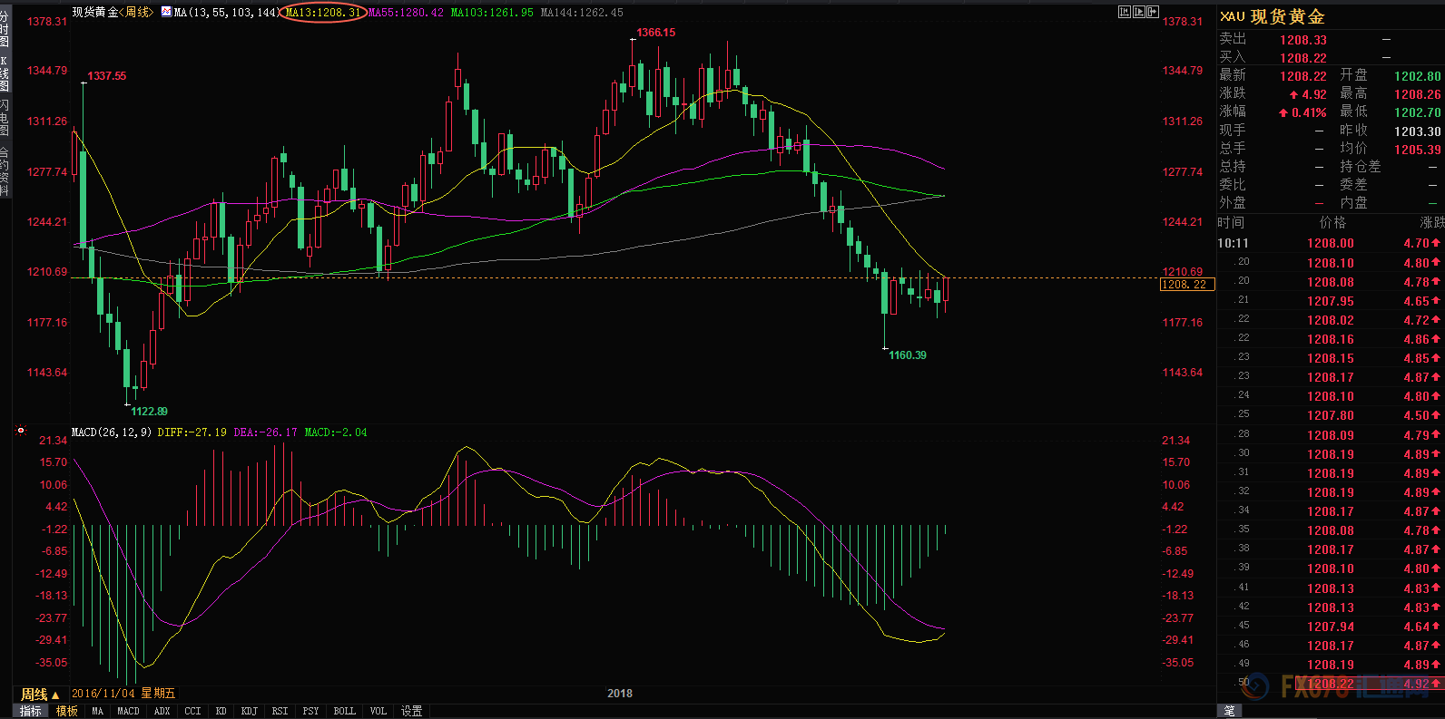Click the first chart layout icon at top right

tap(1125, 12)
